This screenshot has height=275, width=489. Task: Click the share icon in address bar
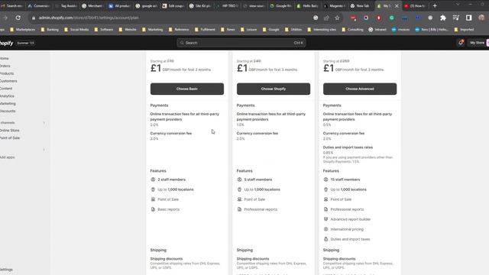(x=326, y=18)
